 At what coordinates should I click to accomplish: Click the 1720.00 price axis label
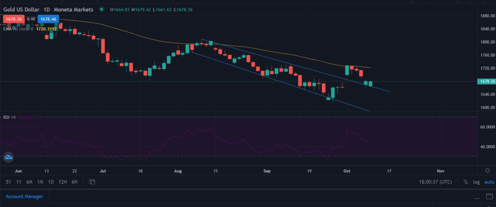pos(487,68)
